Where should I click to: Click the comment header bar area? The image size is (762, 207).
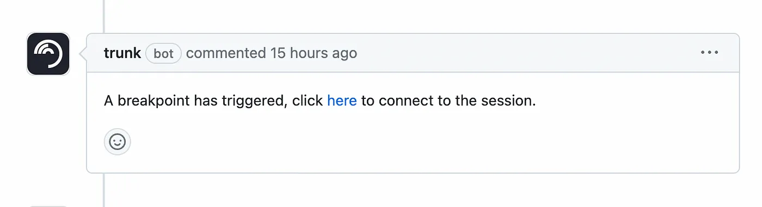point(413,53)
